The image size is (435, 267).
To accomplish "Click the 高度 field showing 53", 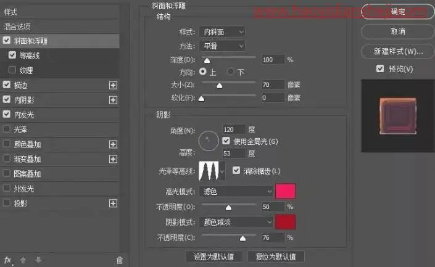I will pyautogui.click(x=234, y=154).
